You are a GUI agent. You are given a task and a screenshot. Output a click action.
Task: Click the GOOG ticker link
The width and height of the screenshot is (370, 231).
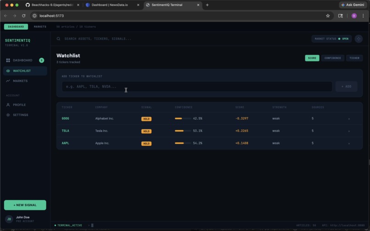coord(65,119)
